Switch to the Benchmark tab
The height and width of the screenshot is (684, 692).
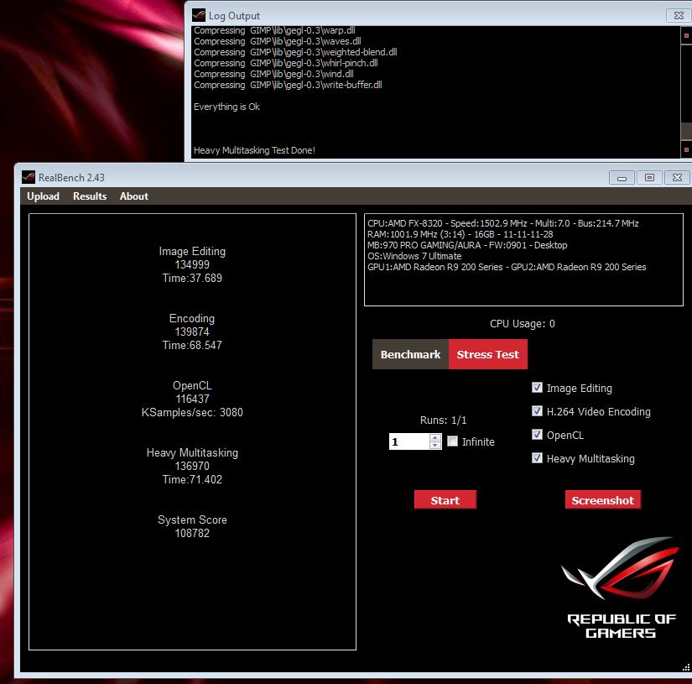pyautogui.click(x=410, y=354)
